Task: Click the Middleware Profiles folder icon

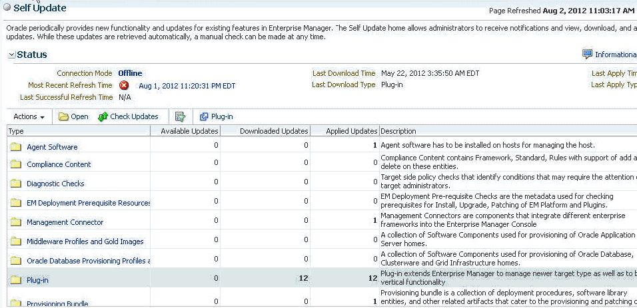Action: tap(16, 241)
